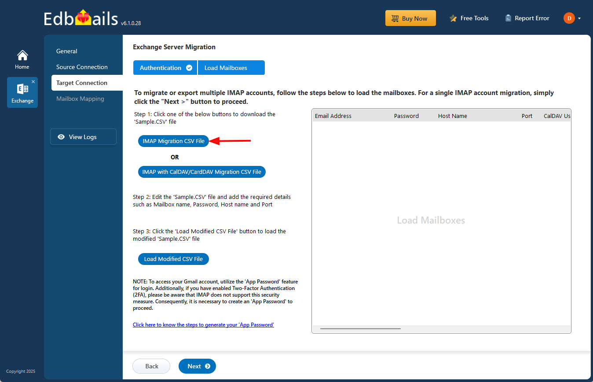Open the Source Connection section
This screenshot has width=593, height=382.
(82, 67)
